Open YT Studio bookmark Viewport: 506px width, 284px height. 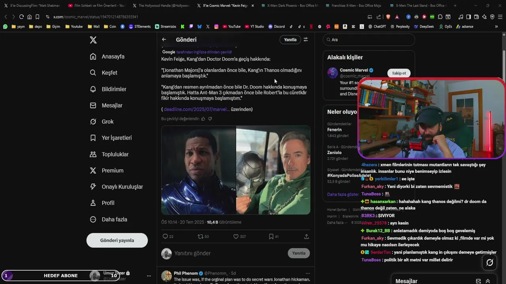pyautogui.click(x=254, y=26)
